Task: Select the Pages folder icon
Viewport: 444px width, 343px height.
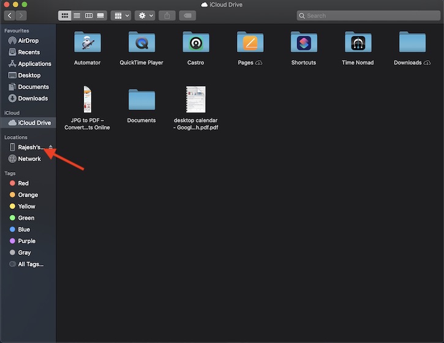Action: tap(250, 42)
